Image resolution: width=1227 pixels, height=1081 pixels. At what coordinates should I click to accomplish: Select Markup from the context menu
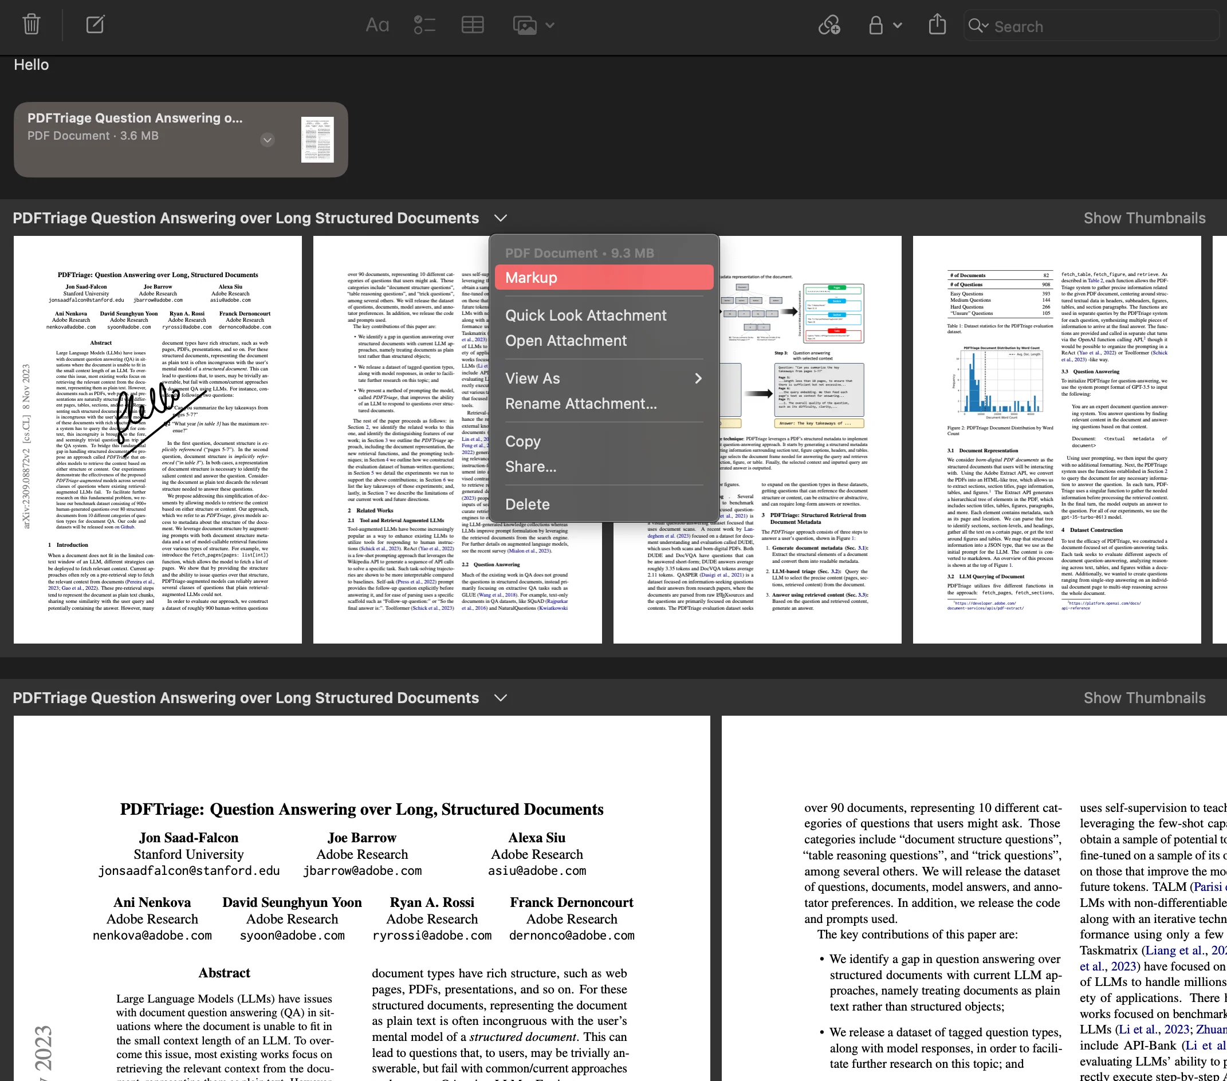(603, 277)
